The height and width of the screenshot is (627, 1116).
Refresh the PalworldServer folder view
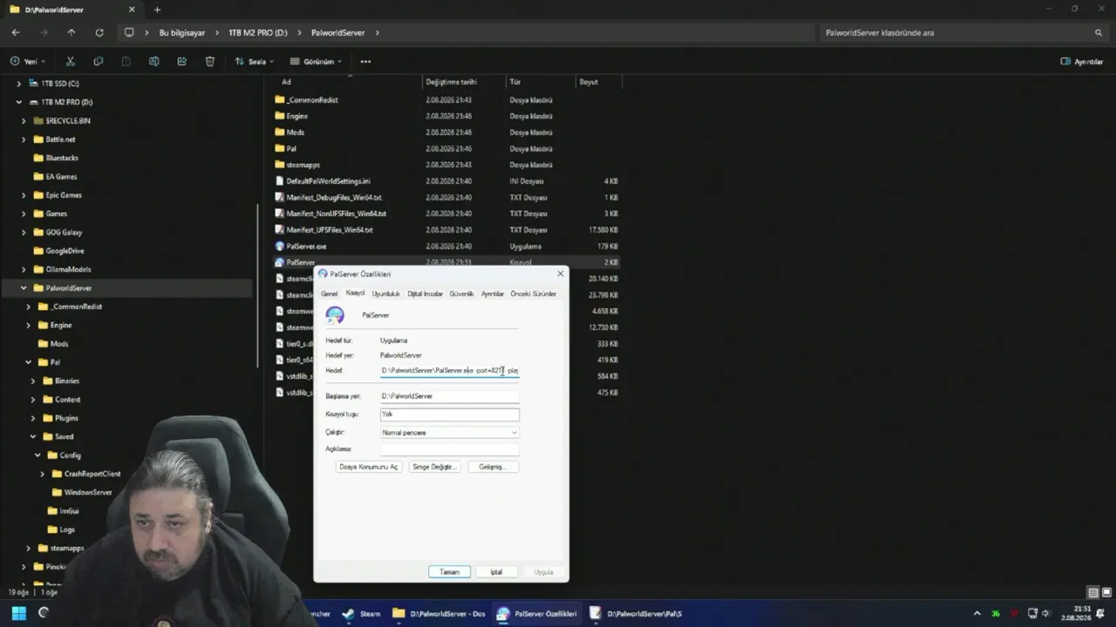point(99,32)
